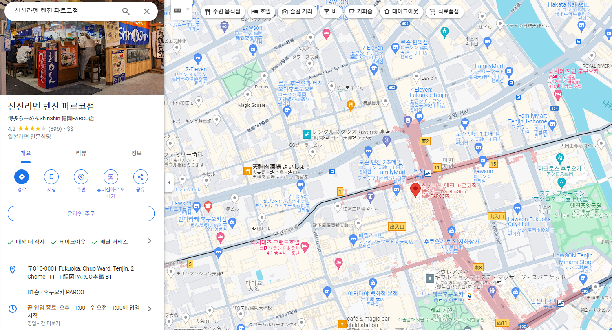Open keyboard input dropdown arrow
Screen dimensions: 612x330
(188, 9)
